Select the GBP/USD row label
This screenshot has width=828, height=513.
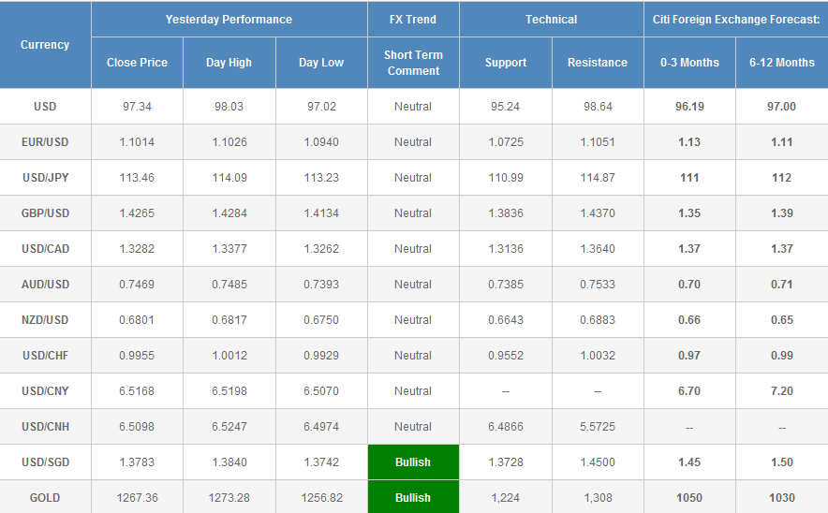pos(45,213)
